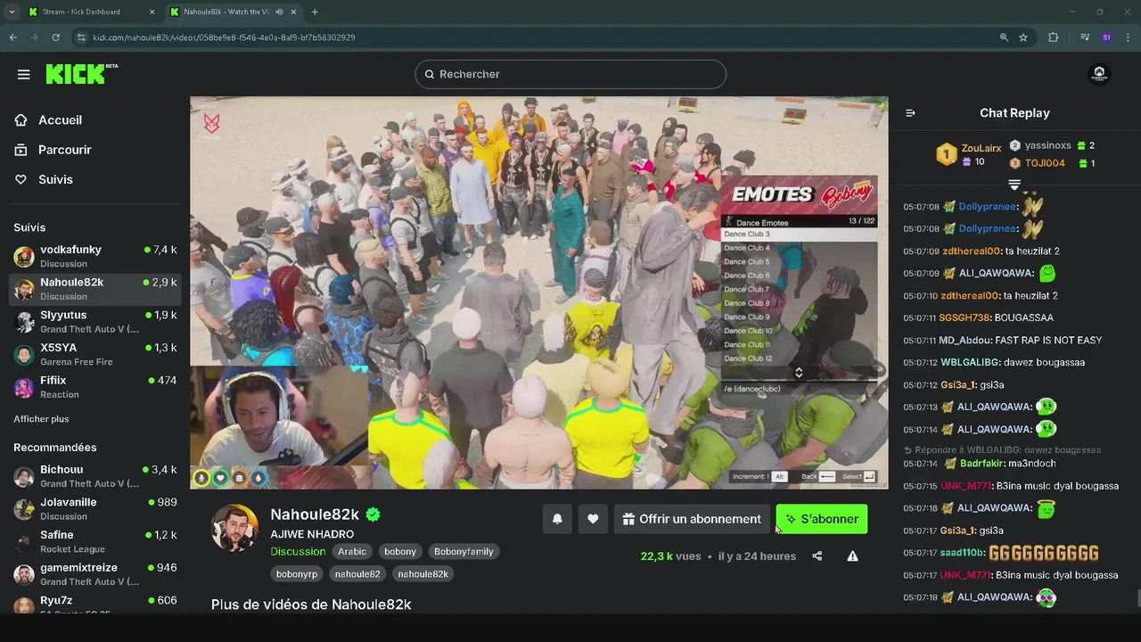Report the video with the warning icon

pos(853,556)
